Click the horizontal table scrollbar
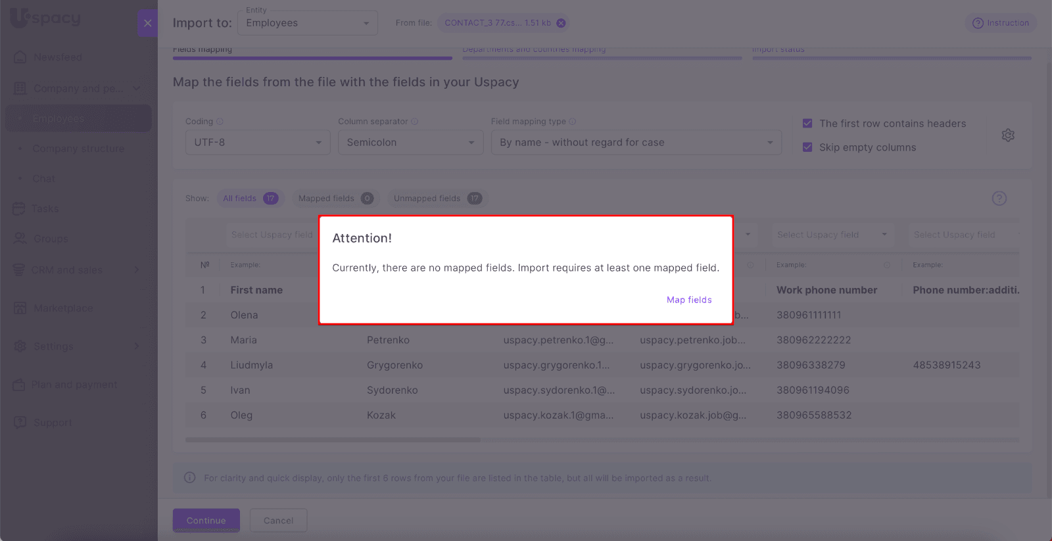The width and height of the screenshot is (1052, 541). pyautogui.click(x=333, y=440)
